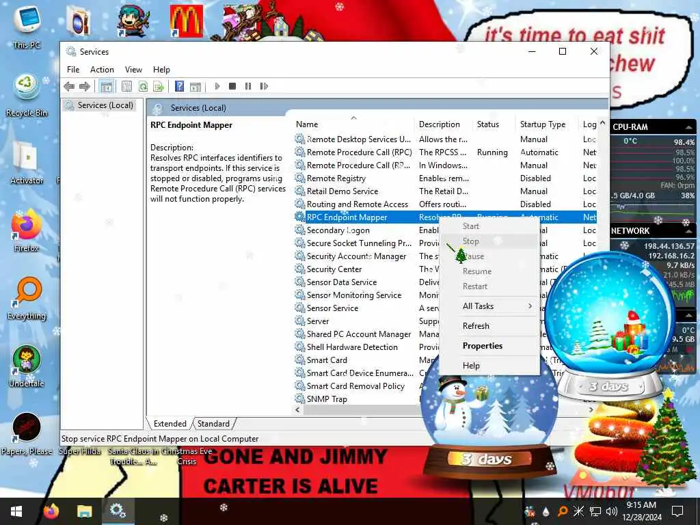Open the notification center icon
This screenshot has height=525, width=700.
click(x=677, y=511)
